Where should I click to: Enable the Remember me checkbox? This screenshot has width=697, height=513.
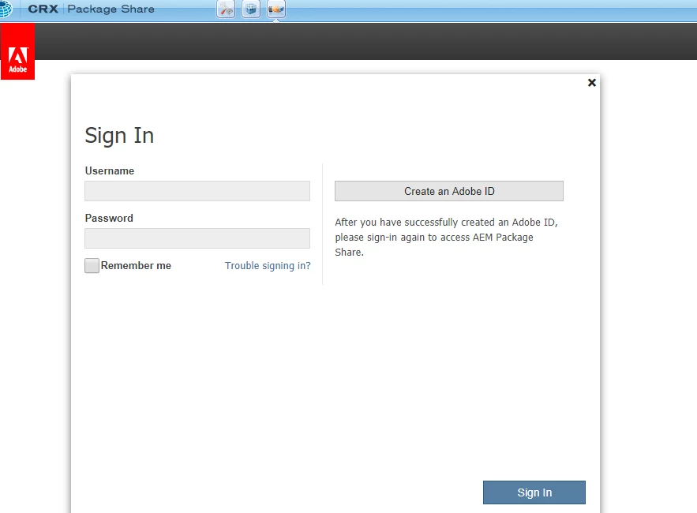(x=92, y=266)
